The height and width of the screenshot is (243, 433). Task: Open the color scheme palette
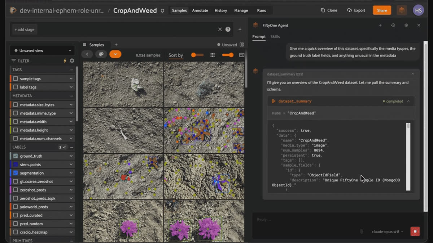click(x=101, y=54)
